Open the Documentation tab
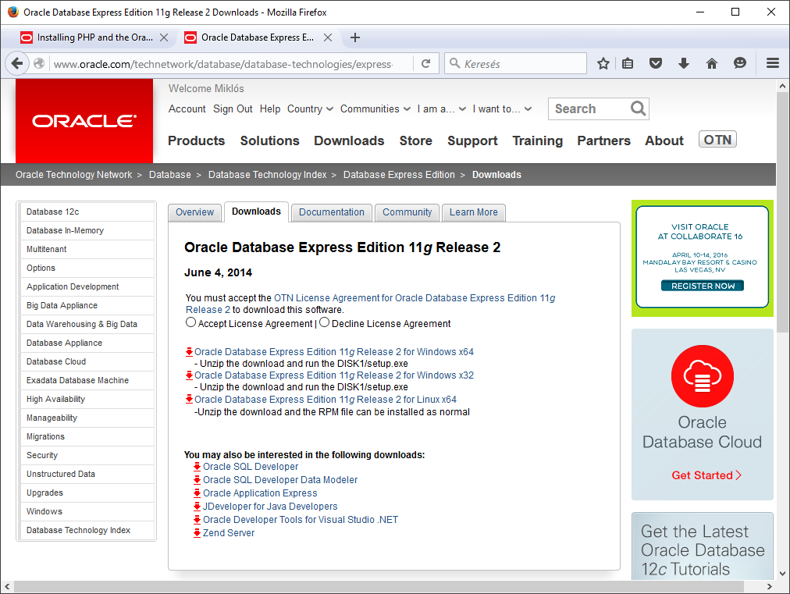 click(332, 212)
